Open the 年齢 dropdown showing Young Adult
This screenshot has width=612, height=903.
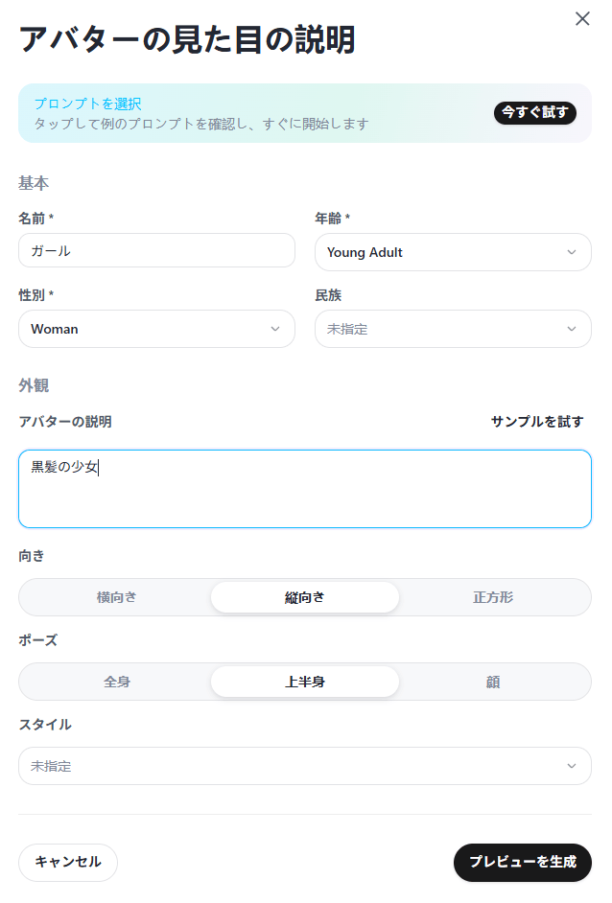click(x=453, y=252)
